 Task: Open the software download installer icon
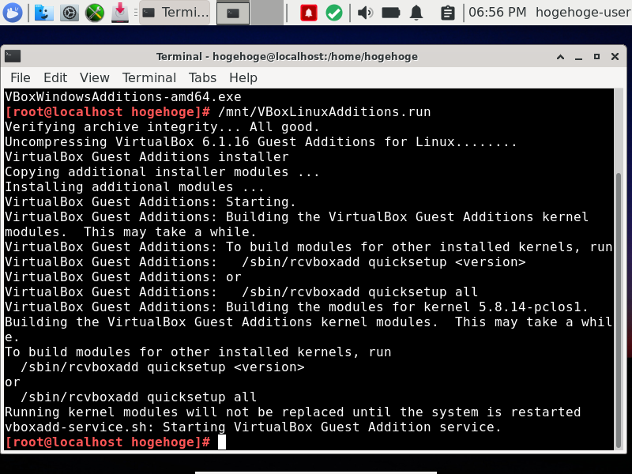(120, 13)
